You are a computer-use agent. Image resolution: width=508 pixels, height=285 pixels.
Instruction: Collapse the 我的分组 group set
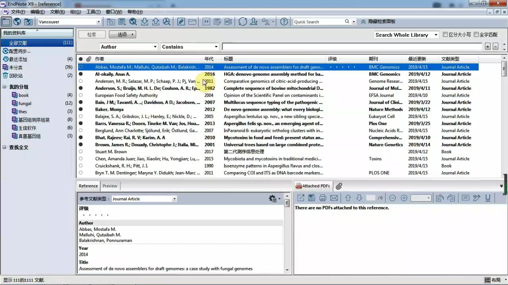coord(4,87)
